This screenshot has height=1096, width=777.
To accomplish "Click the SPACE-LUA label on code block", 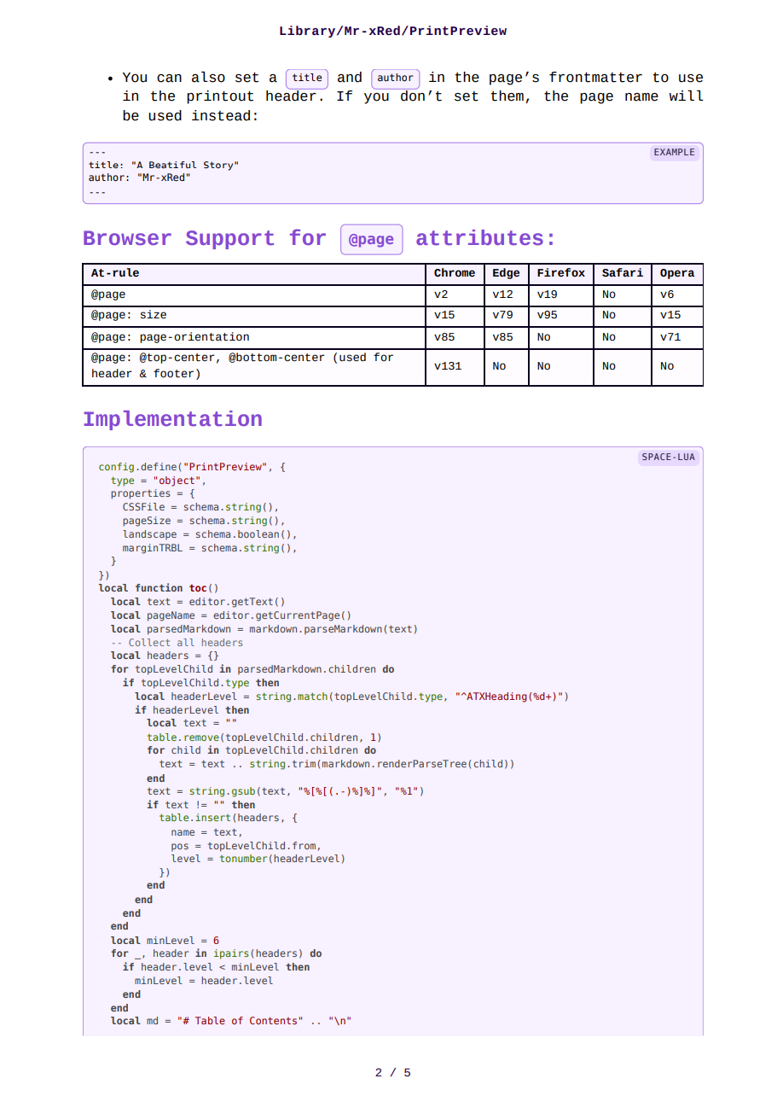I will click(668, 458).
